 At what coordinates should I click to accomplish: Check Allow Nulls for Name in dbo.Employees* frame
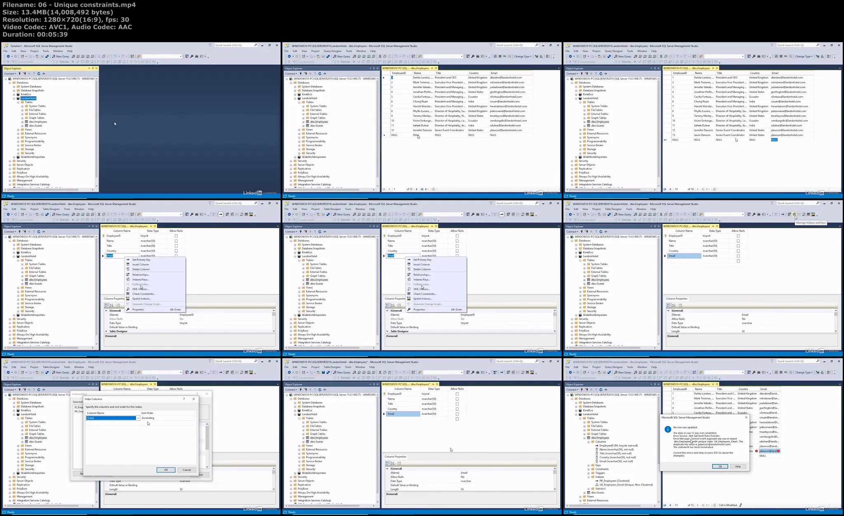pos(457,399)
